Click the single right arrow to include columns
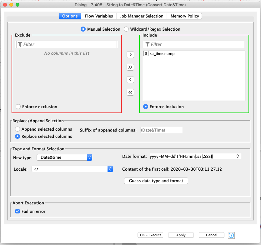261x245 pixels. point(130,55)
